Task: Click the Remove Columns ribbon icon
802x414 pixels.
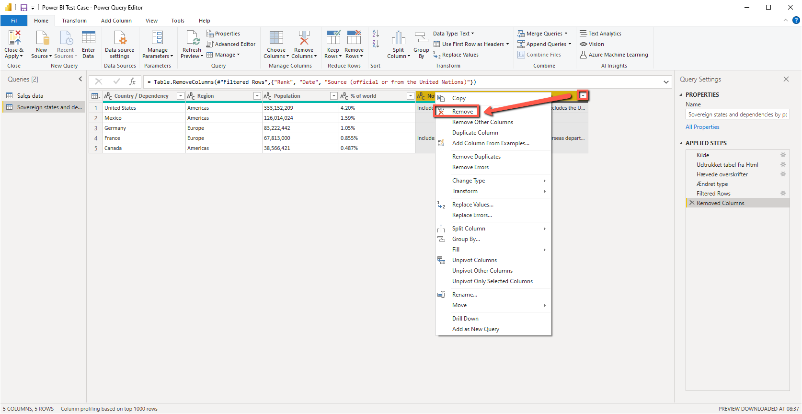Action: click(304, 37)
